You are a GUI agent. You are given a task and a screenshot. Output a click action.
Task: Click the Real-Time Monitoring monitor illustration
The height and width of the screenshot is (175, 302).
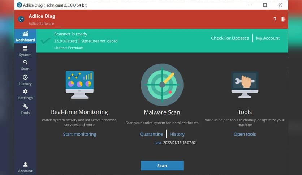click(x=79, y=85)
